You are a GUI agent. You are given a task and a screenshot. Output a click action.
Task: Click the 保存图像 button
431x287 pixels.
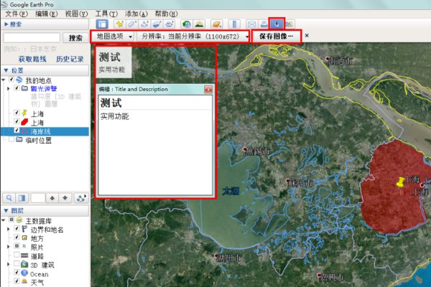point(277,37)
